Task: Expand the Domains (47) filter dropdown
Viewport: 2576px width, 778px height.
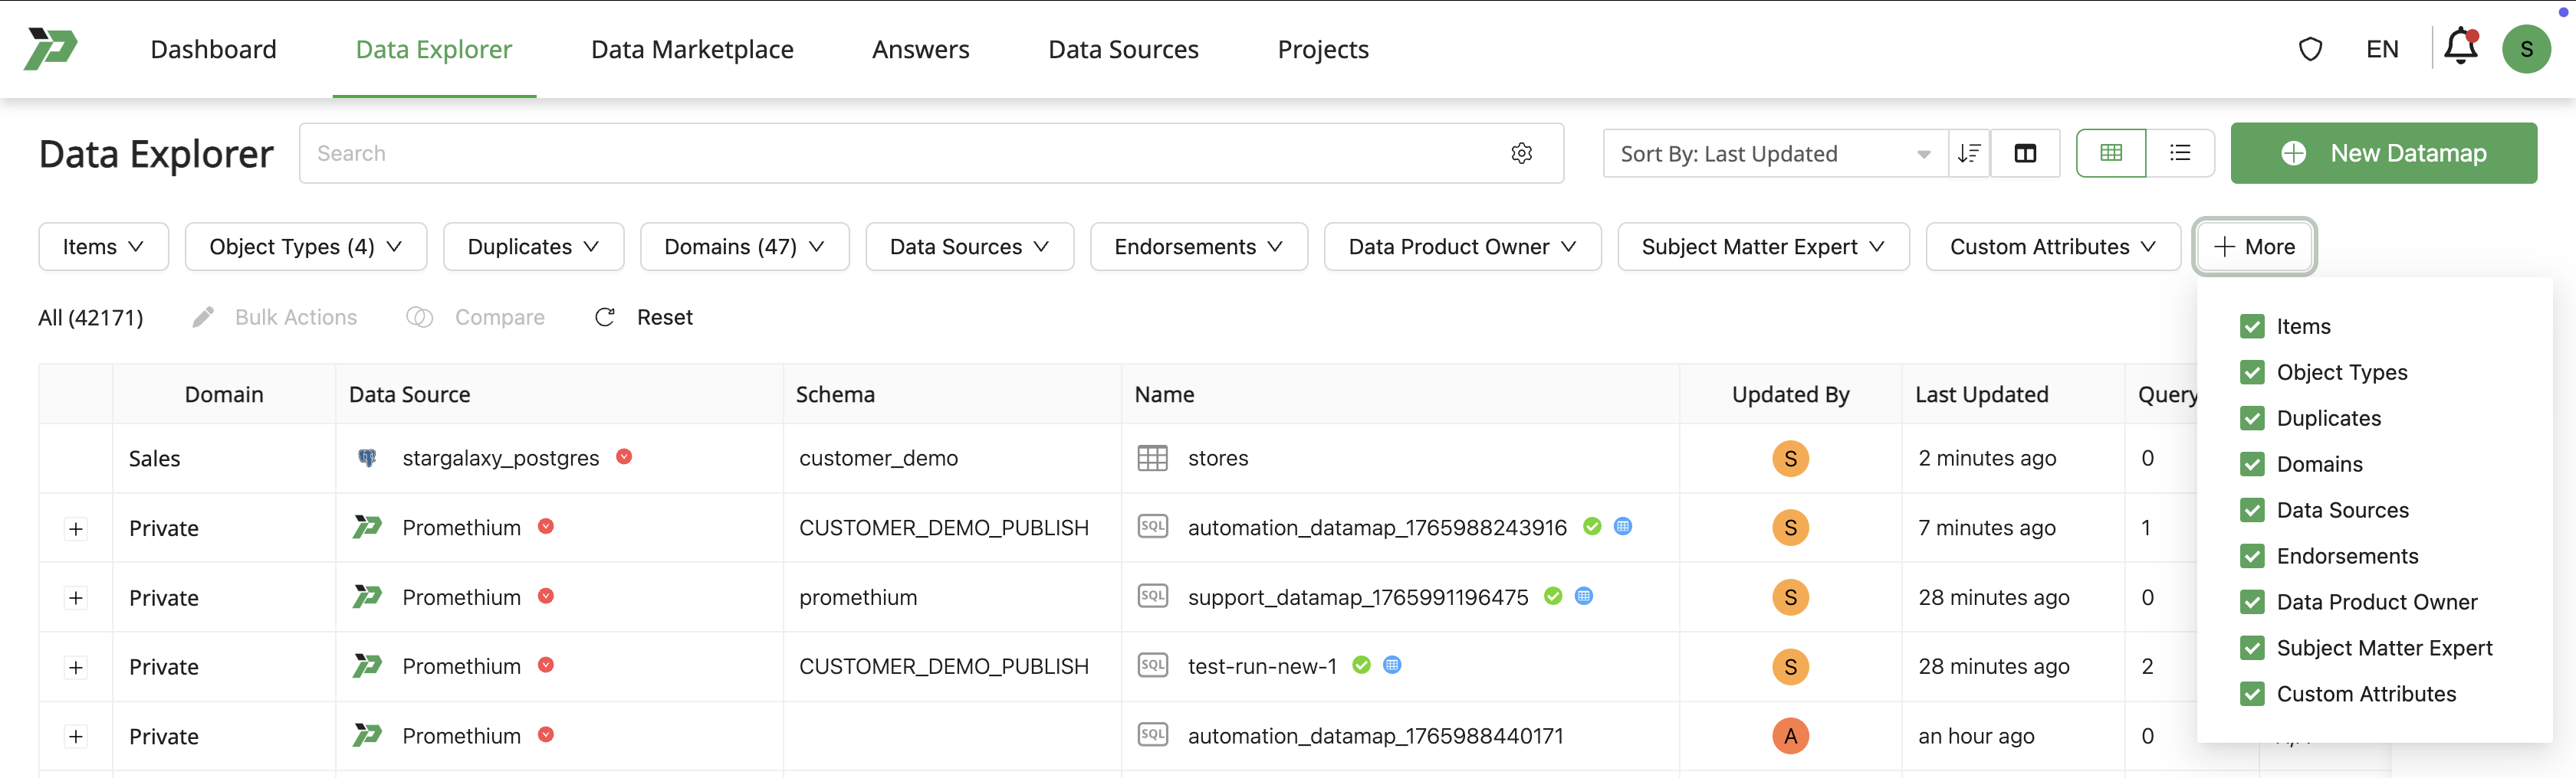Action: (x=744, y=247)
